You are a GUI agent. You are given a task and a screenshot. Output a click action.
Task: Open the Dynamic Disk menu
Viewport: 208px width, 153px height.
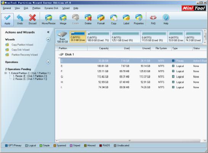click(51, 8)
